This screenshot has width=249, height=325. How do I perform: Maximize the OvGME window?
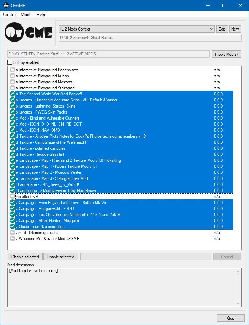click(224, 5)
